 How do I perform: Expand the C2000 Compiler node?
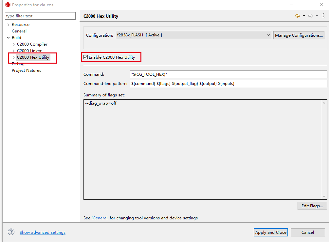pos(14,44)
